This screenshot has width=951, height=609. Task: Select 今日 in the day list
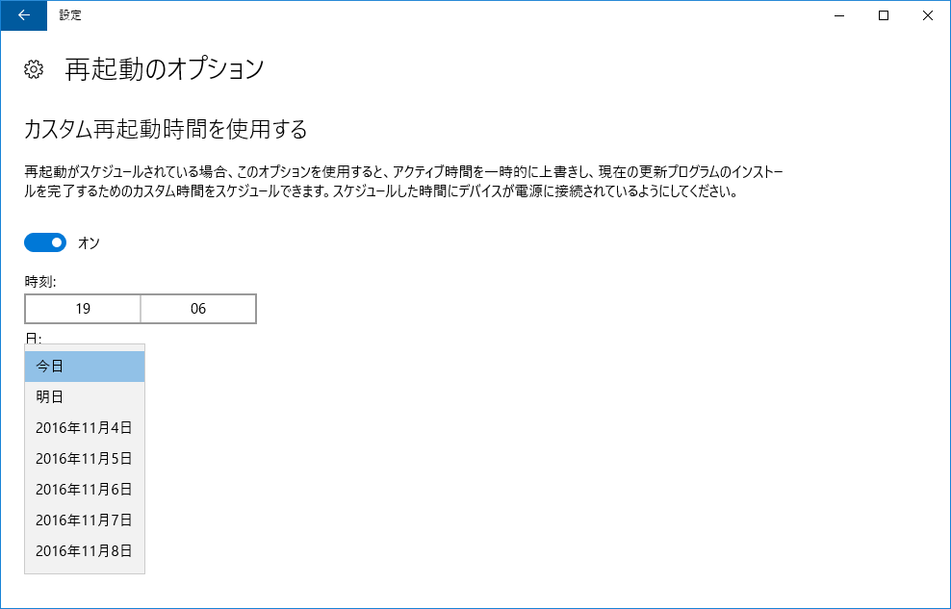tap(85, 366)
